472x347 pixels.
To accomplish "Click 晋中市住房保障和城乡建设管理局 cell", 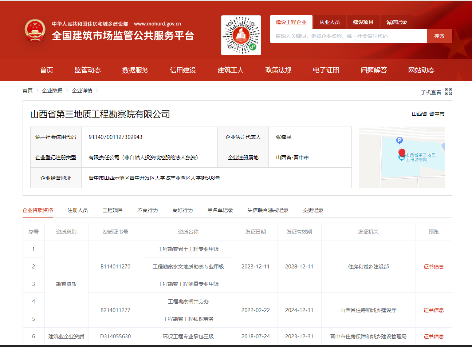I will point(369,336).
